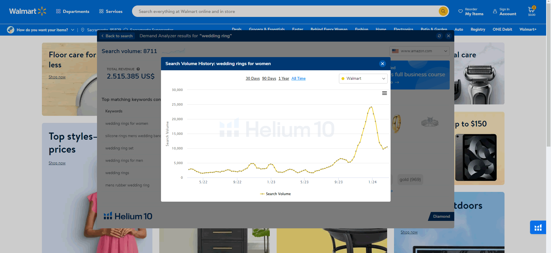
Task: Select keyword wedding rings for men
Action: pos(124,161)
